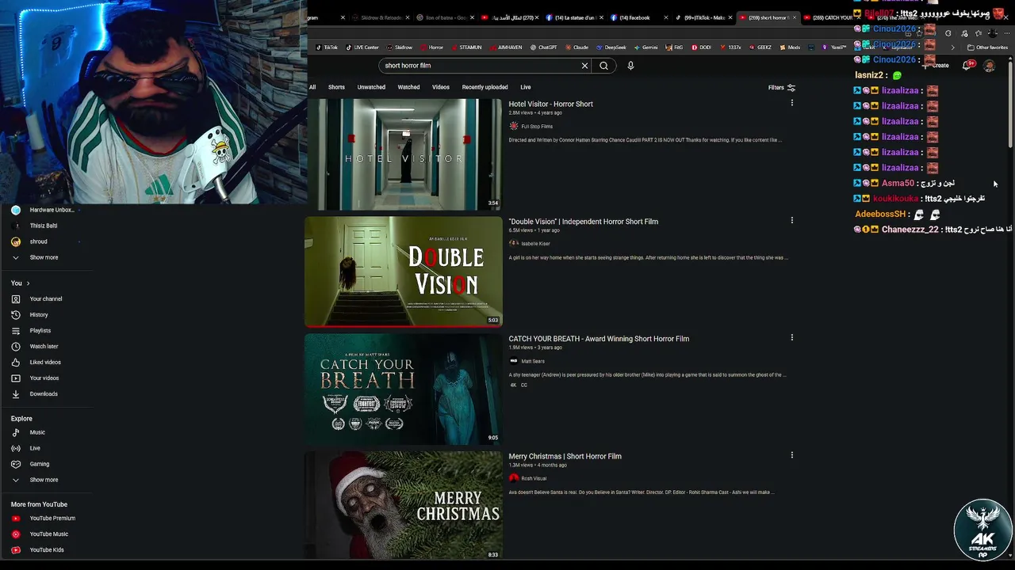The width and height of the screenshot is (1015, 570).
Task: Start voice search with microphone icon
Action: [630, 66]
